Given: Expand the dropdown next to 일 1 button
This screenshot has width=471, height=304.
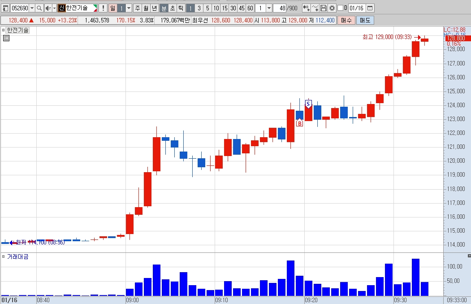Looking at the screenshot, I should [x=129, y=8].
